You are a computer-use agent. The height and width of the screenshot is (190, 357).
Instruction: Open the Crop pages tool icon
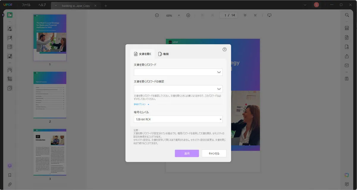pyautogui.click(x=10, y=79)
